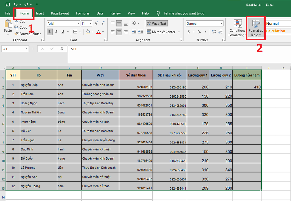This screenshot has height=201, width=291.
Task: Open Font settings dialog launcher
Action: [x=105, y=40]
